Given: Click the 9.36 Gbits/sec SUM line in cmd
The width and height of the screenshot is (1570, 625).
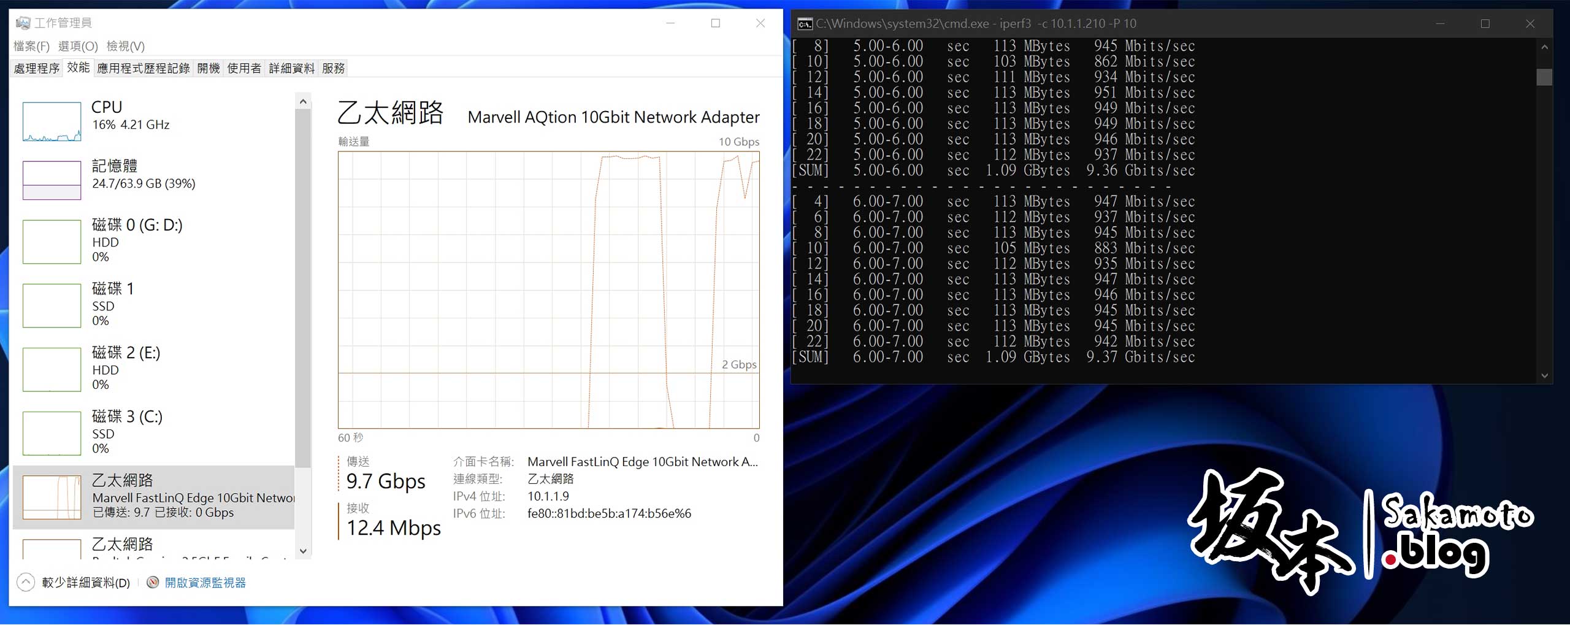Looking at the screenshot, I should pos(994,171).
